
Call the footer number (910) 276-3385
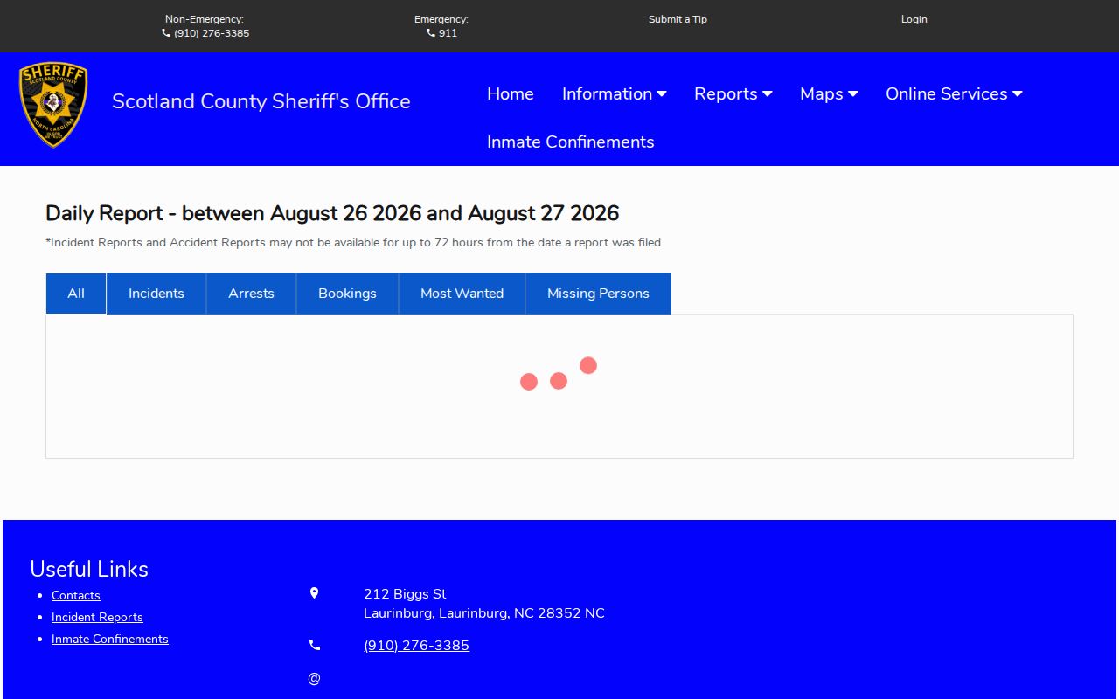pos(416,646)
